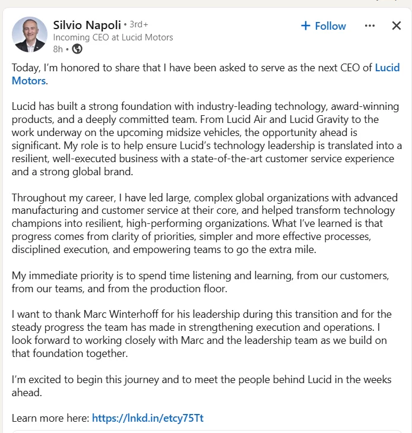
Task: Open the three-dot more options menu
Action: (x=370, y=26)
